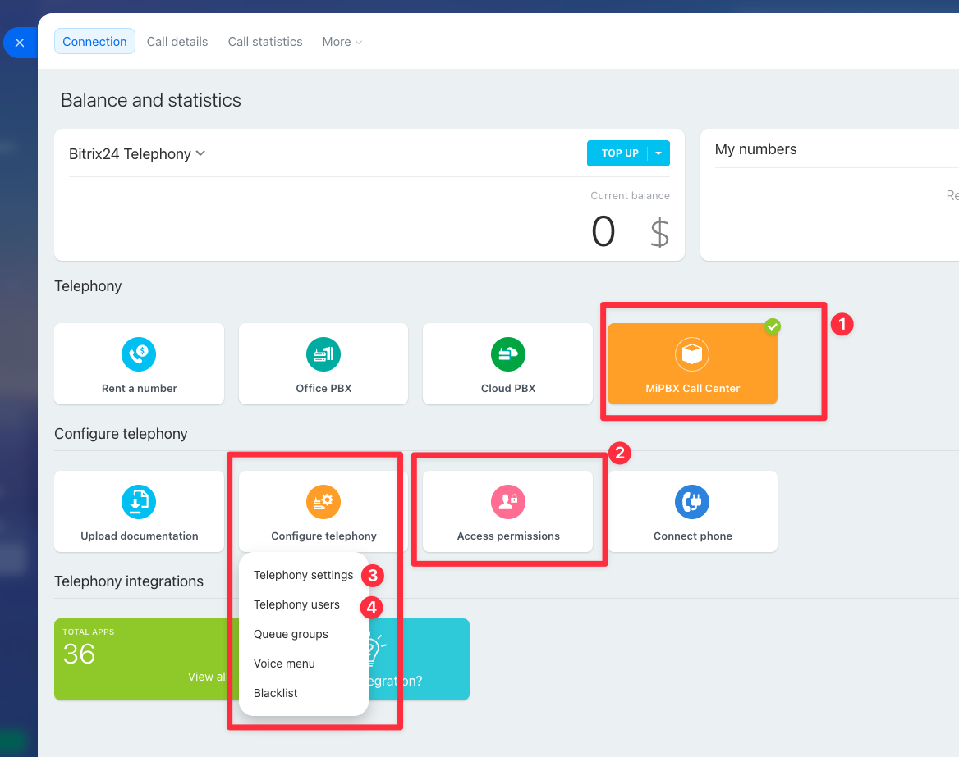The image size is (959, 757).
Task: Open the Cloud PBX card label
Action: (508, 389)
